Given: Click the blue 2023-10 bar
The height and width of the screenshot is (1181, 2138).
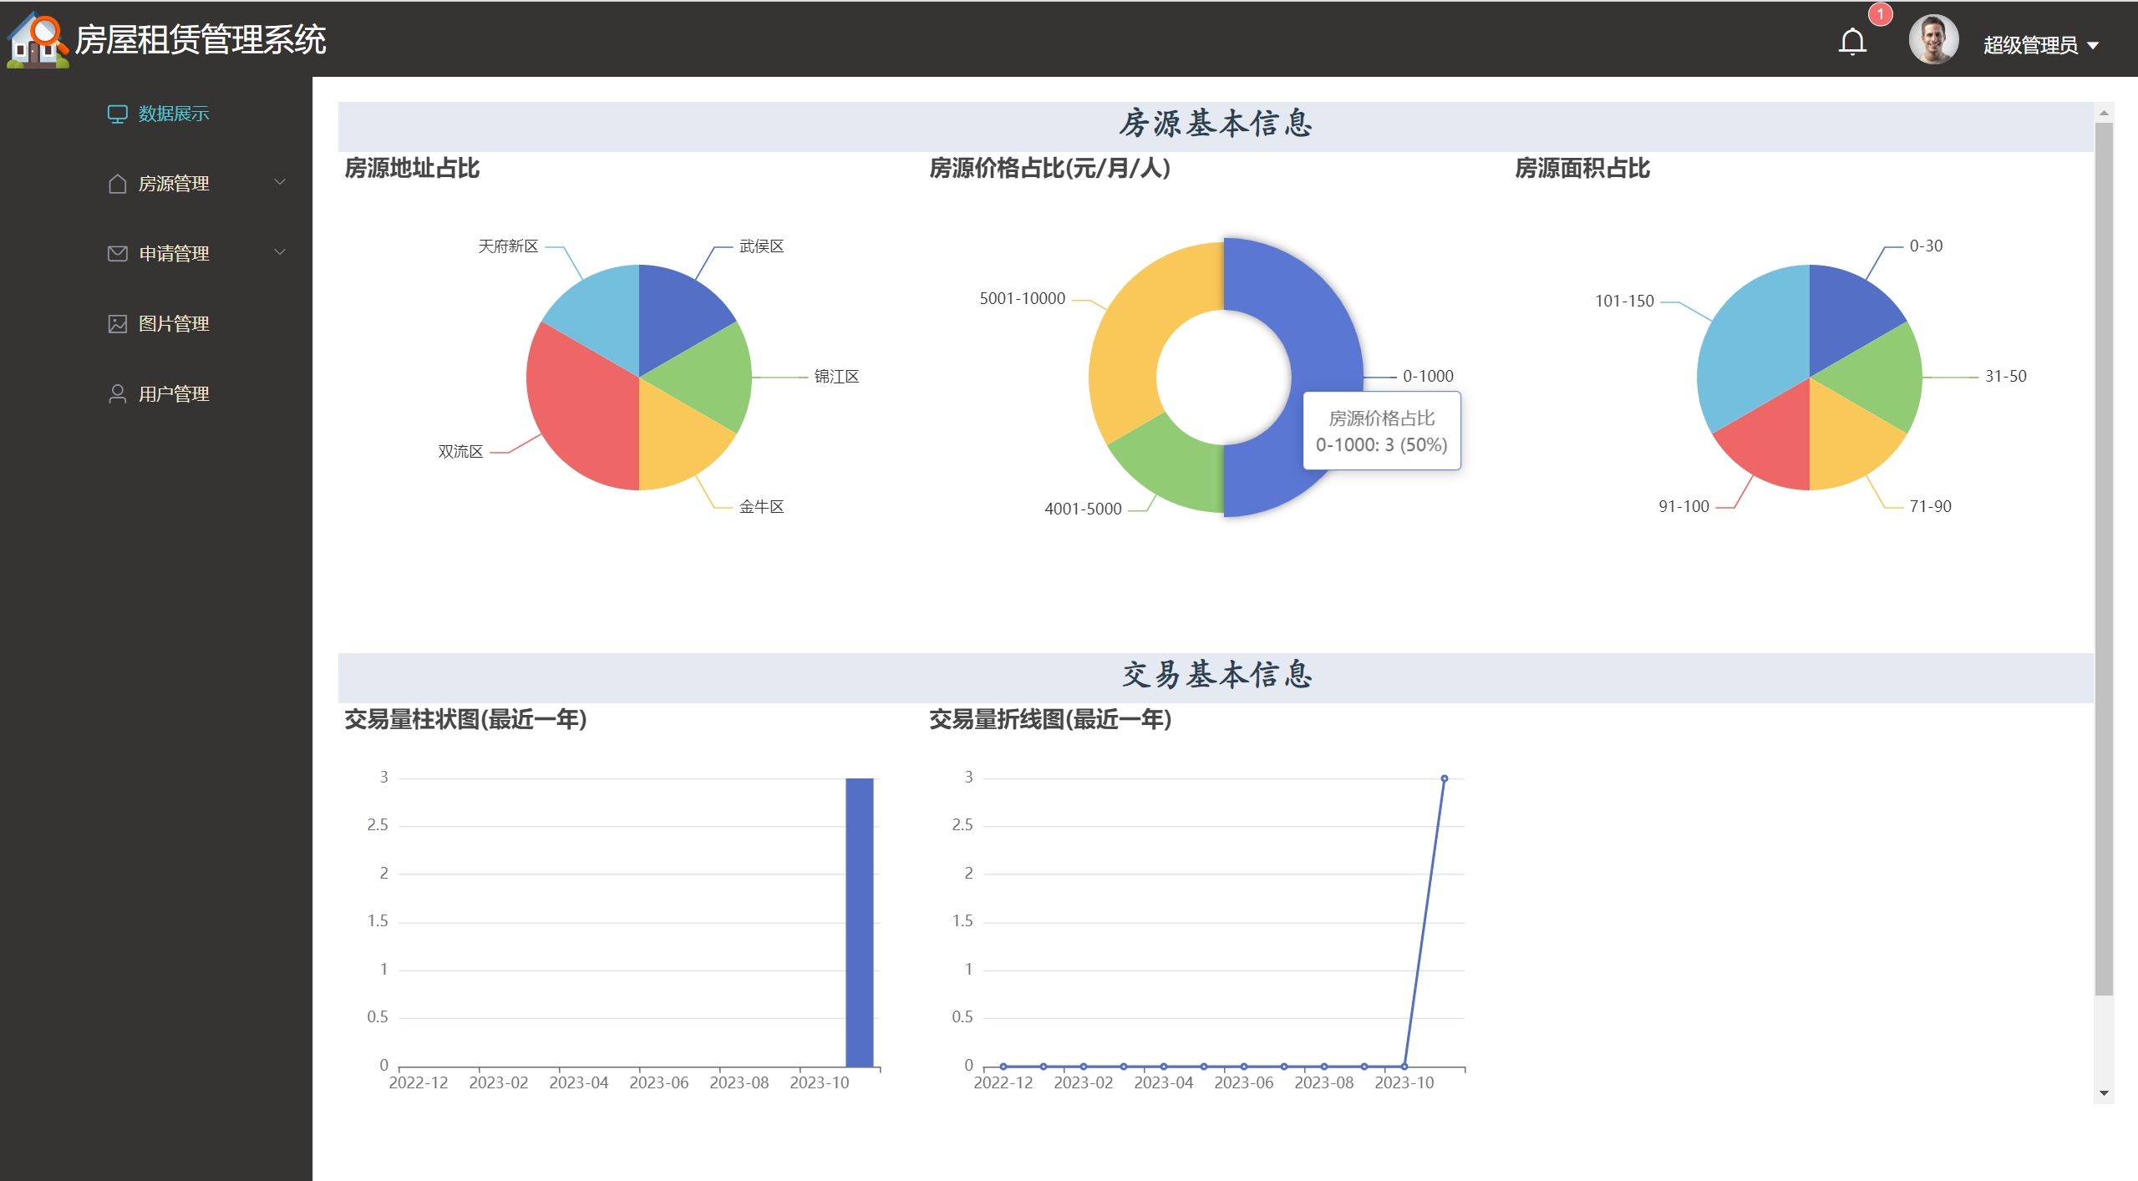Looking at the screenshot, I should 859,923.
